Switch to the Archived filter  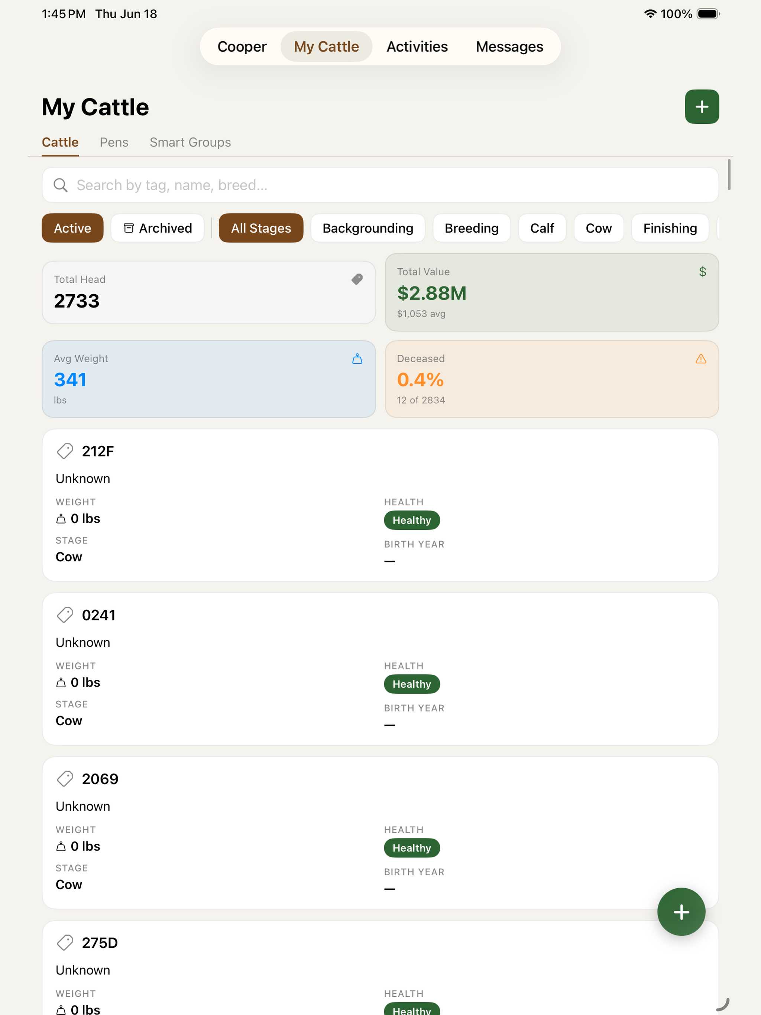[158, 228]
